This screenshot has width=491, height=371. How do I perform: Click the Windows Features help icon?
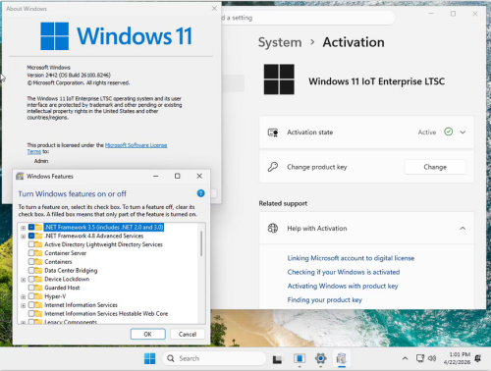[200, 193]
